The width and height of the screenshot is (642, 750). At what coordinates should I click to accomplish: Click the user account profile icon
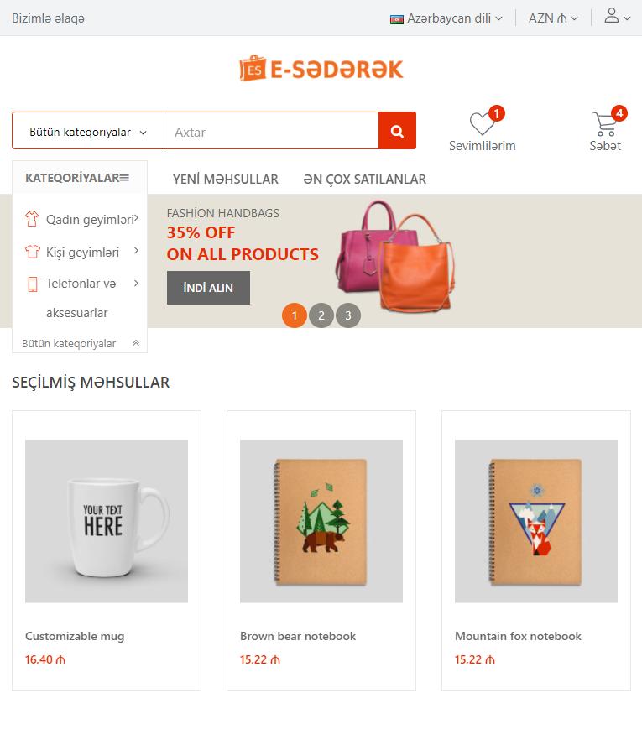click(x=612, y=15)
